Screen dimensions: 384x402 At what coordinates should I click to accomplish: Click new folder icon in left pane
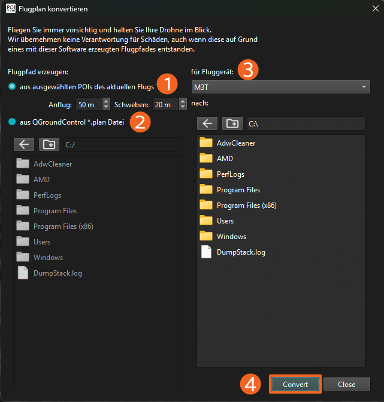click(x=49, y=144)
